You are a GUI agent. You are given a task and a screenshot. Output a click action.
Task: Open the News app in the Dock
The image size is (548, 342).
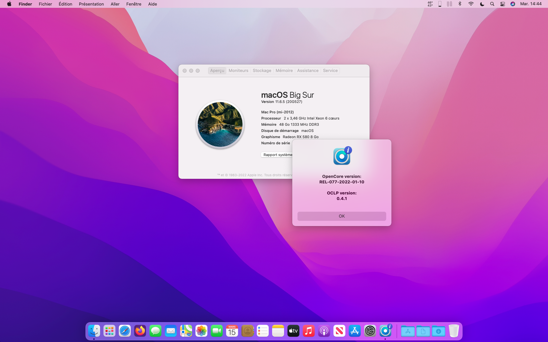(340, 331)
